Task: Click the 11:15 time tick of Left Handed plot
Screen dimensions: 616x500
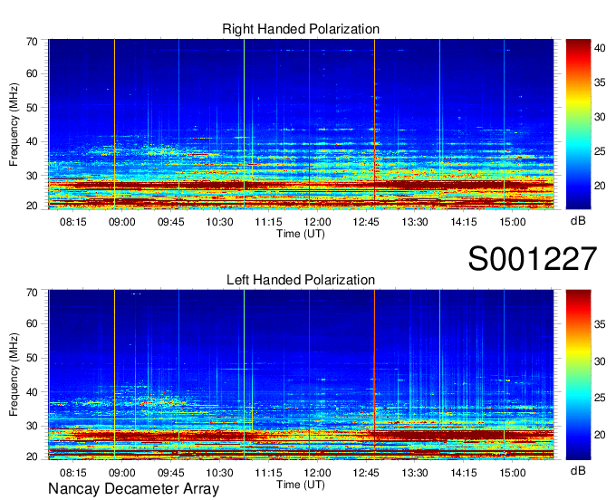Action: click(x=268, y=473)
